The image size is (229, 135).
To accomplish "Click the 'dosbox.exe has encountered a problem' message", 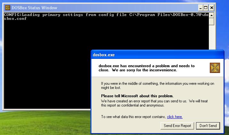I will coord(146,68).
